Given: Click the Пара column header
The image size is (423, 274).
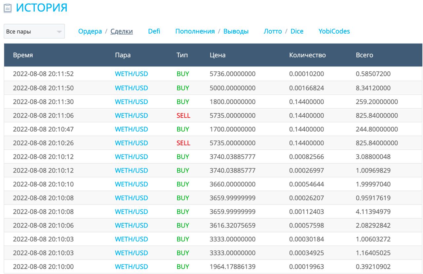Looking at the screenshot, I should pyautogui.click(x=123, y=55).
